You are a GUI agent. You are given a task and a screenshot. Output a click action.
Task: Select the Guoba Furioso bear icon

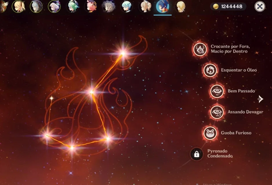point(210,133)
